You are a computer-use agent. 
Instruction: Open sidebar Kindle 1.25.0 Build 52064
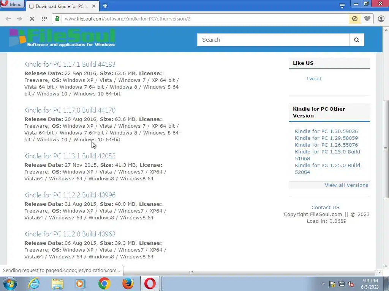point(327,169)
